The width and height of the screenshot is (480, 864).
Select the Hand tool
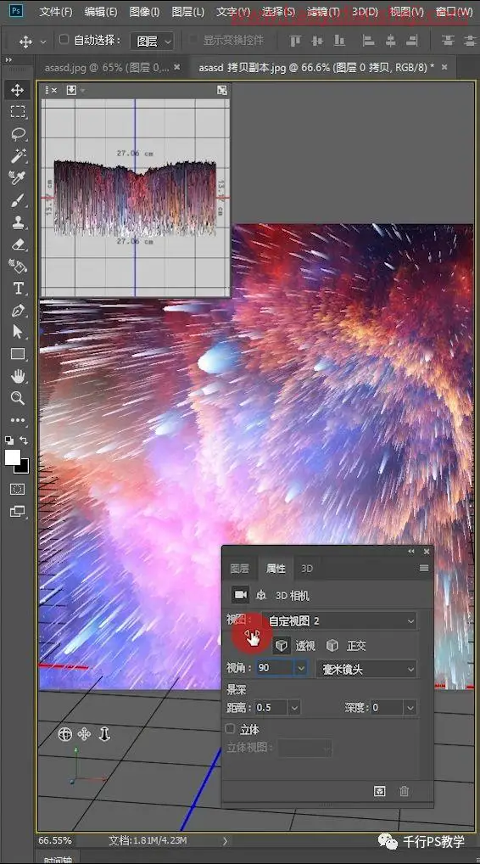pyautogui.click(x=18, y=376)
